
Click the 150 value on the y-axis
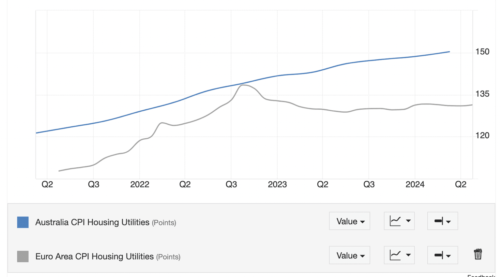(x=482, y=52)
